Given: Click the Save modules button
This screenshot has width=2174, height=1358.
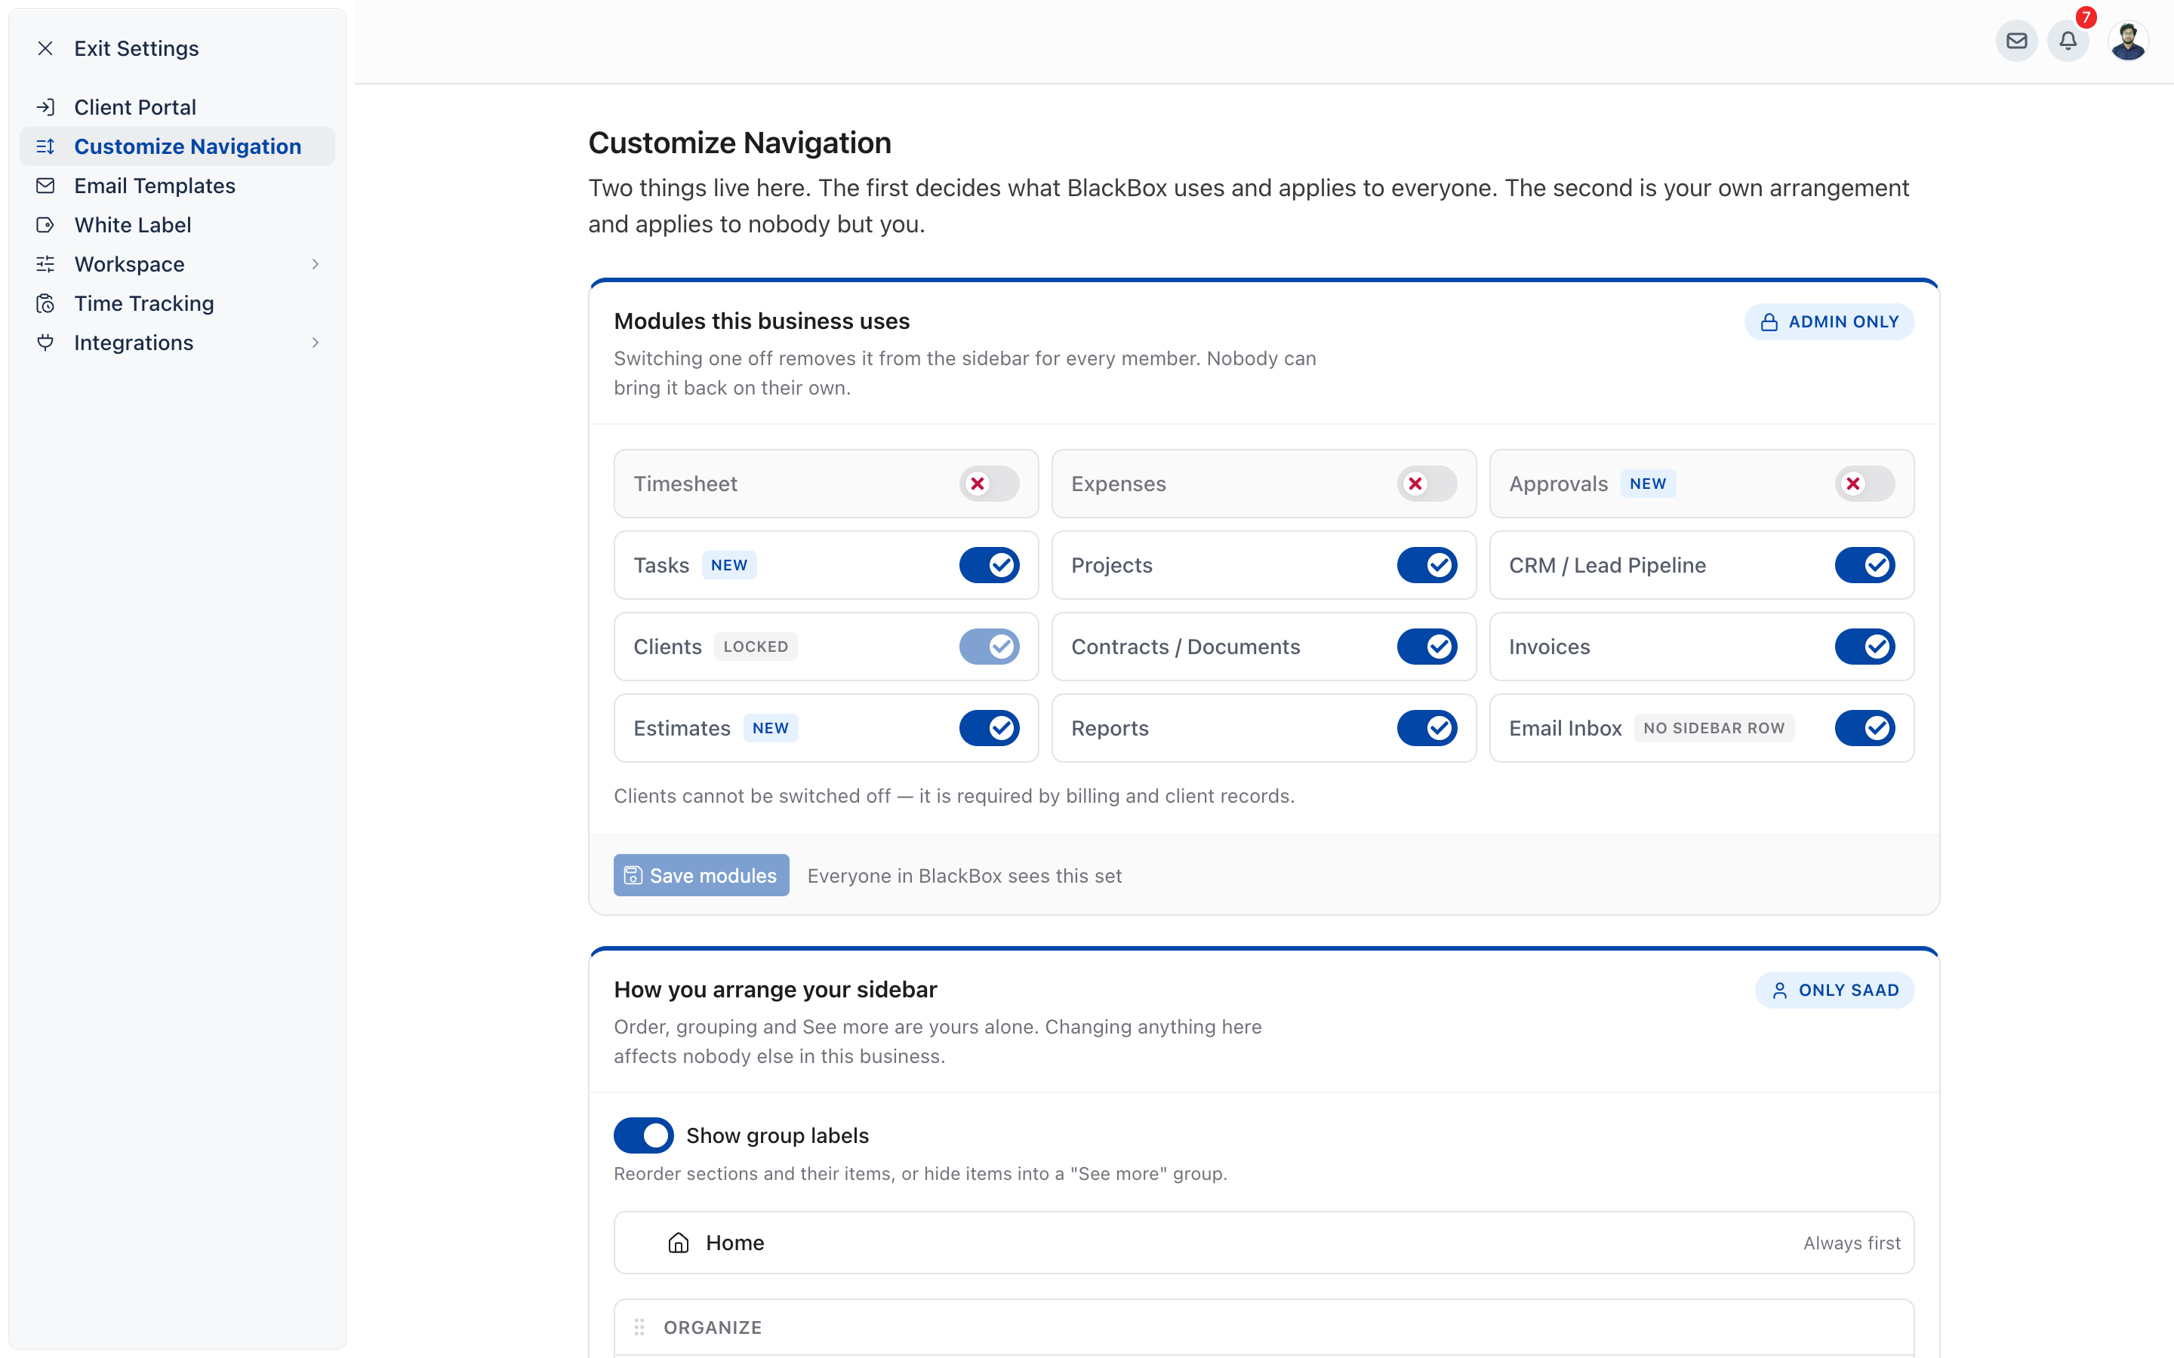Looking at the screenshot, I should [701, 875].
